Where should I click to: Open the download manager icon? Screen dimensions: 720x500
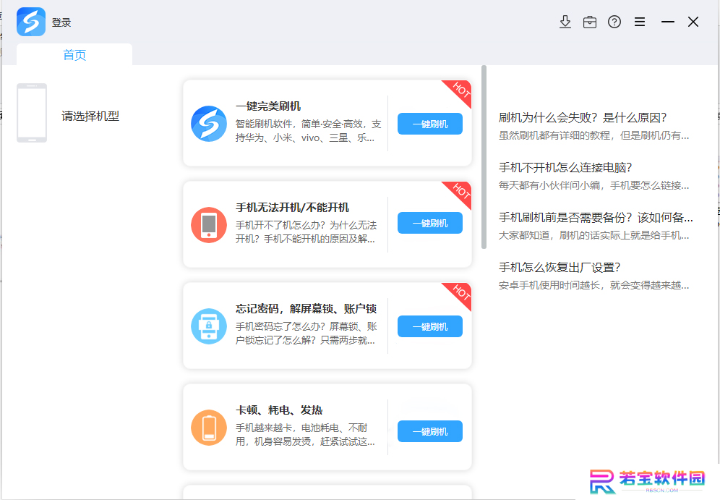coord(565,22)
